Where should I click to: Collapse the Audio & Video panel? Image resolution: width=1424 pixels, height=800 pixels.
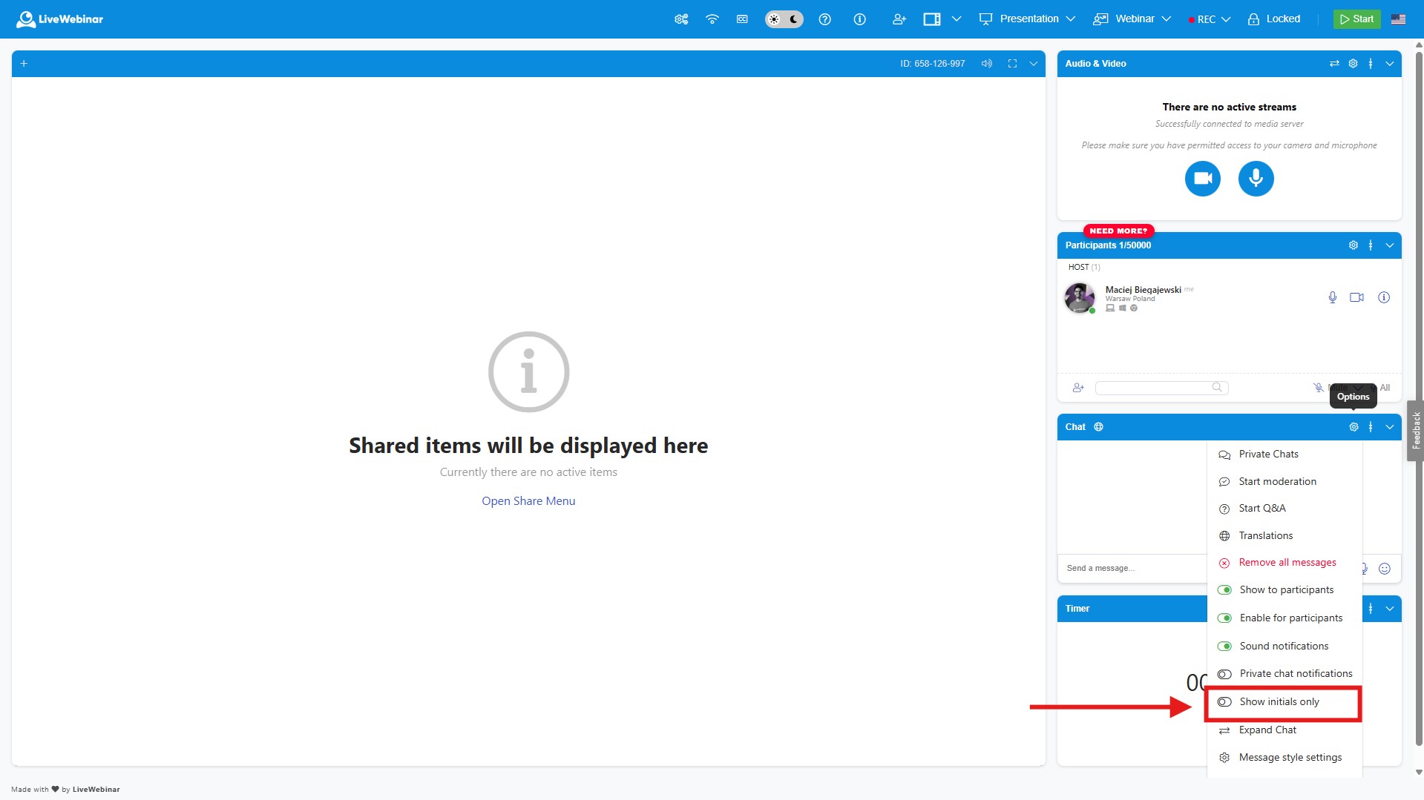pyautogui.click(x=1389, y=64)
